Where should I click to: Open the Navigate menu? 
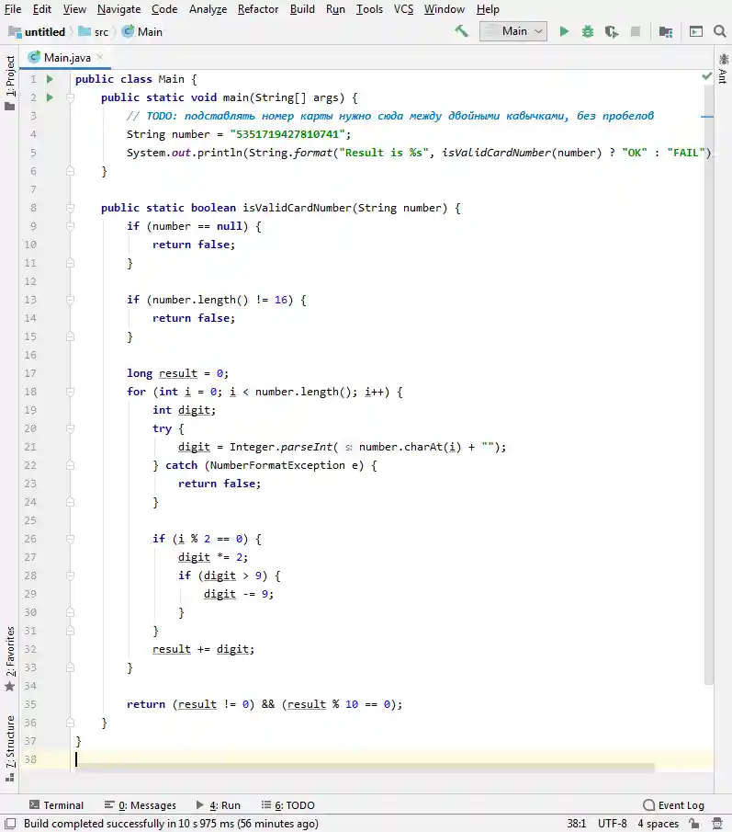tap(118, 9)
